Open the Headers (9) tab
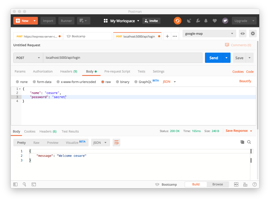Image resolution: width=270 pixels, height=201 pixels. (x=69, y=72)
